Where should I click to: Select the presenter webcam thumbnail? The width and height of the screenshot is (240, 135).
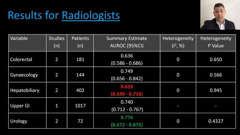tap(220, 15)
